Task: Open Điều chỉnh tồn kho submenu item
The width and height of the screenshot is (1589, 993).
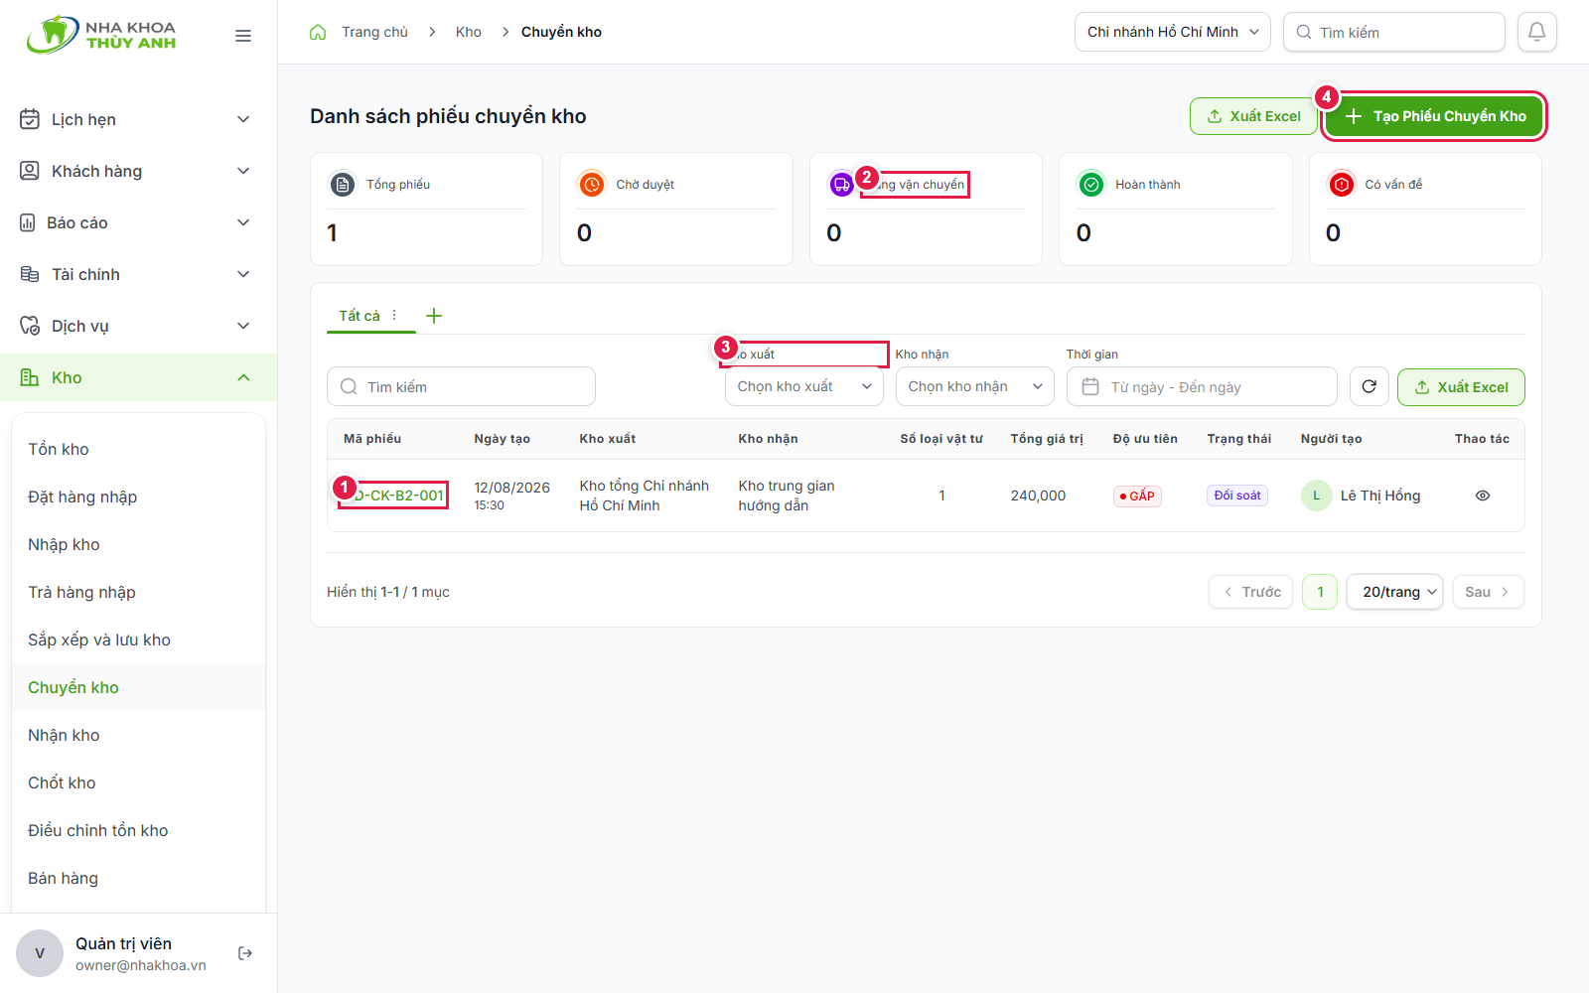Action: tap(138, 830)
